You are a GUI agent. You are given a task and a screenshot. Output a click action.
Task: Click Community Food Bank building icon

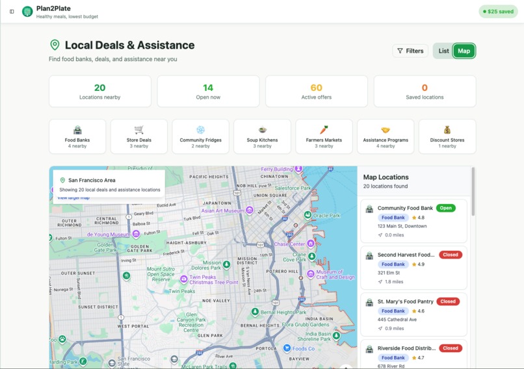coord(369,209)
